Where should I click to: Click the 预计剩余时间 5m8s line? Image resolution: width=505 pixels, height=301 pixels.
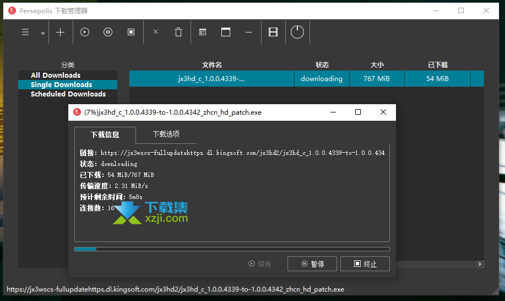coord(111,197)
